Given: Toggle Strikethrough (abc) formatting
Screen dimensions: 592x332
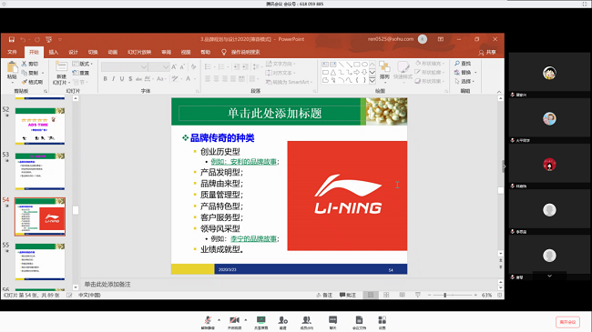Looking at the screenshot, I should pos(138,79).
